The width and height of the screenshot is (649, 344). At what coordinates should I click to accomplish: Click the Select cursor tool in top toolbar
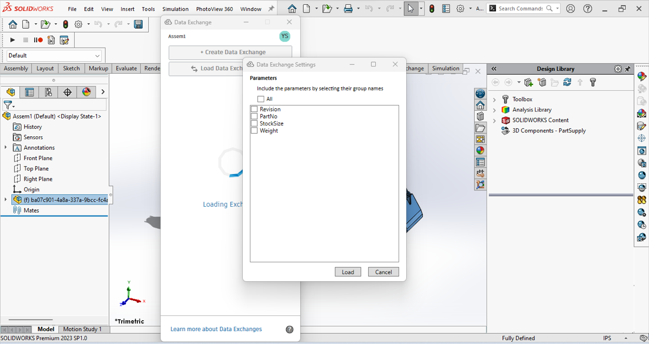(410, 9)
